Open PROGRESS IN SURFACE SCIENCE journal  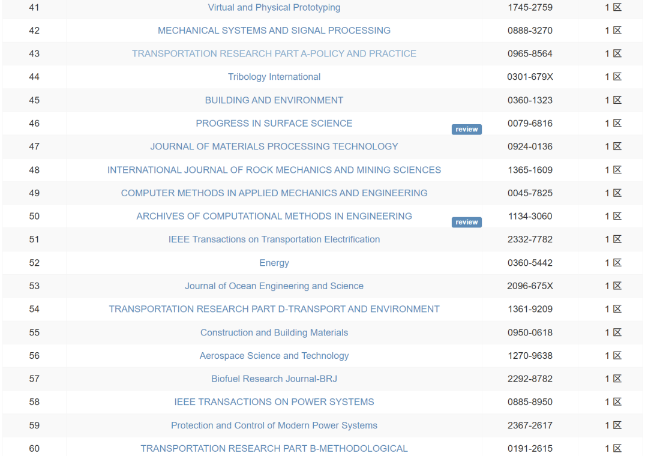tap(274, 124)
